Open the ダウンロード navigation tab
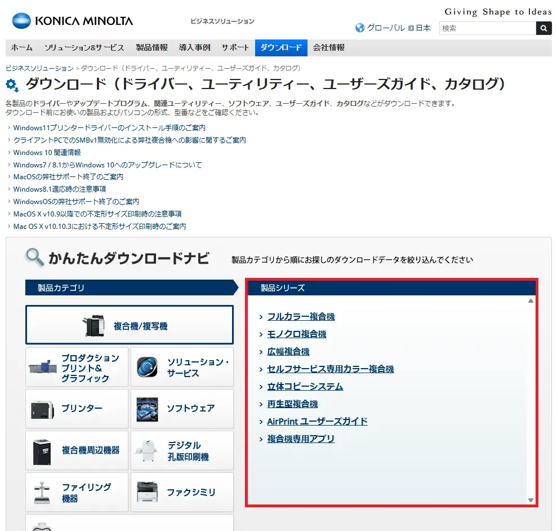 [281, 48]
